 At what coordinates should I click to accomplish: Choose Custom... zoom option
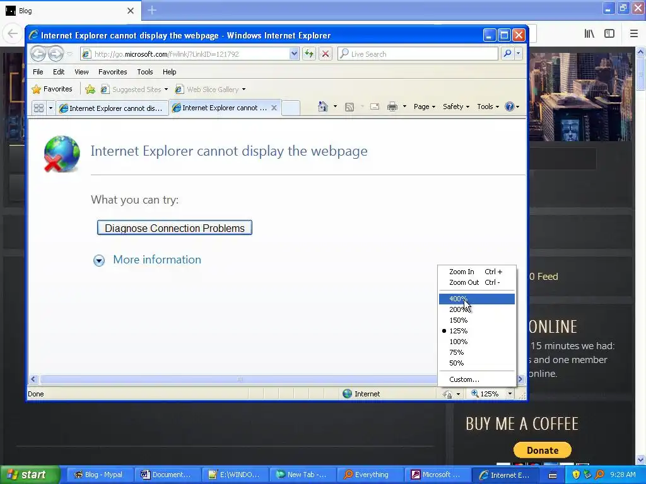point(477,379)
